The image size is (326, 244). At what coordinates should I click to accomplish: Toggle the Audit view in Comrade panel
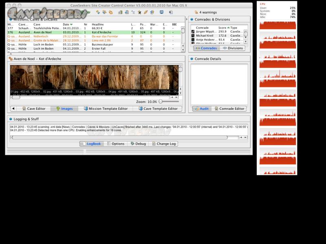click(201, 109)
